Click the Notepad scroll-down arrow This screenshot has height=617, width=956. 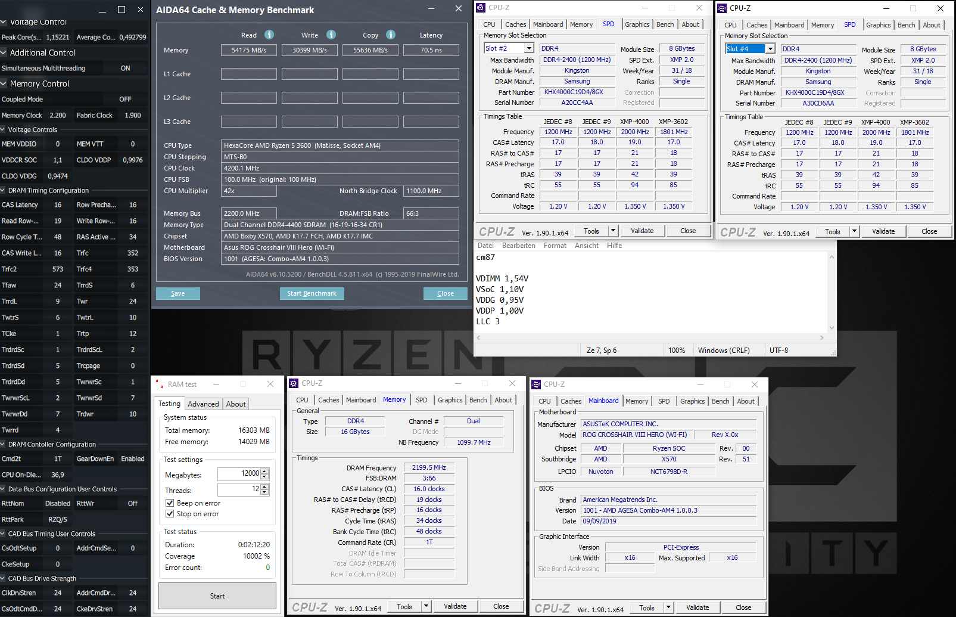pos(832,327)
